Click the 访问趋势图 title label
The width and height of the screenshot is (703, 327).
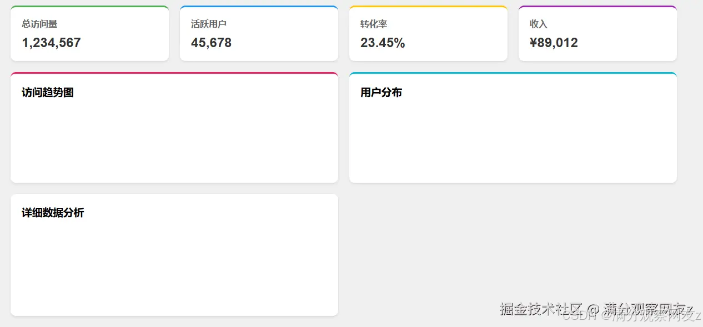pyautogui.click(x=47, y=92)
